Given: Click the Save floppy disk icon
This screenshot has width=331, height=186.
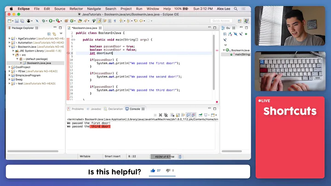Looking at the screenshot, I should tap(17, 21).
